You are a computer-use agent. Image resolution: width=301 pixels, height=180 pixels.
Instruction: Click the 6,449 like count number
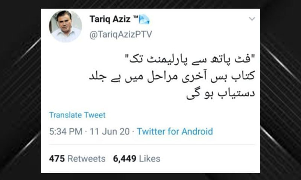pyautogui.click(x=125, y=159)
